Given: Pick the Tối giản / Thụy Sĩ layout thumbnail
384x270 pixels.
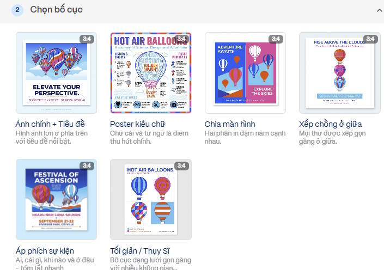Looking at the screenshot, I should coord(151,199).
